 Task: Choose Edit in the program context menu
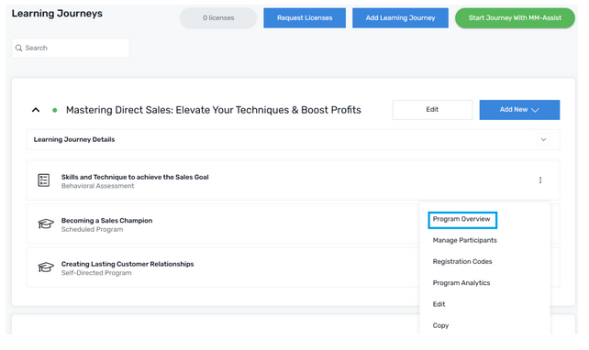pyautogui.click(x=439, y=304)
